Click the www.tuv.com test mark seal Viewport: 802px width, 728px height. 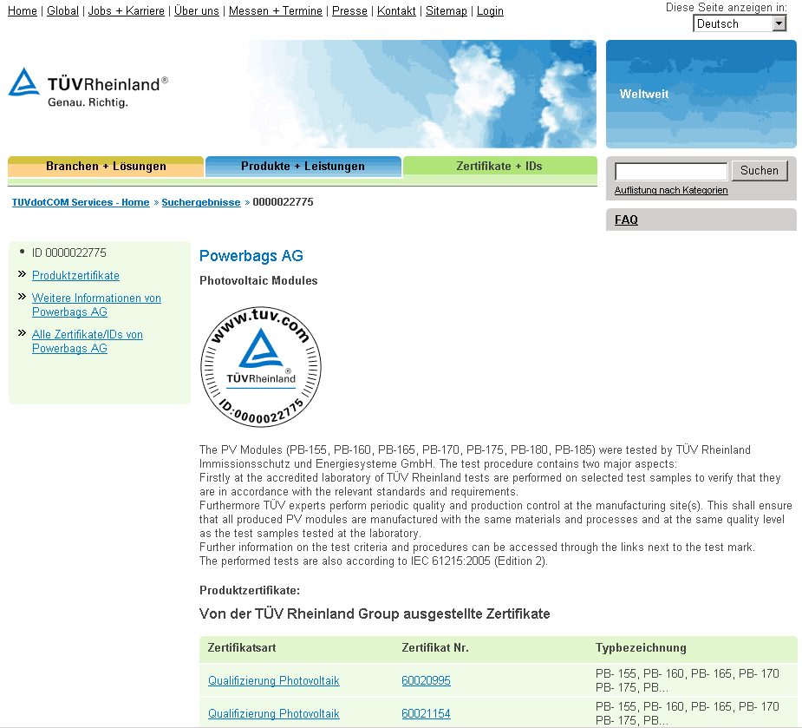point(261,366)
